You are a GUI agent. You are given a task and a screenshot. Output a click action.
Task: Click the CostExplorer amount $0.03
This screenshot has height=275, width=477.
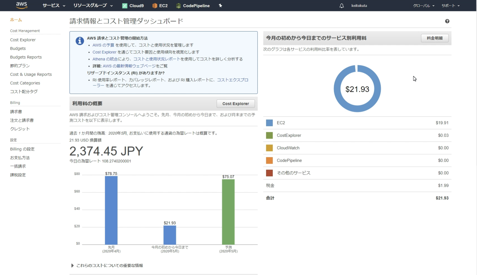(x=443, y=135)
